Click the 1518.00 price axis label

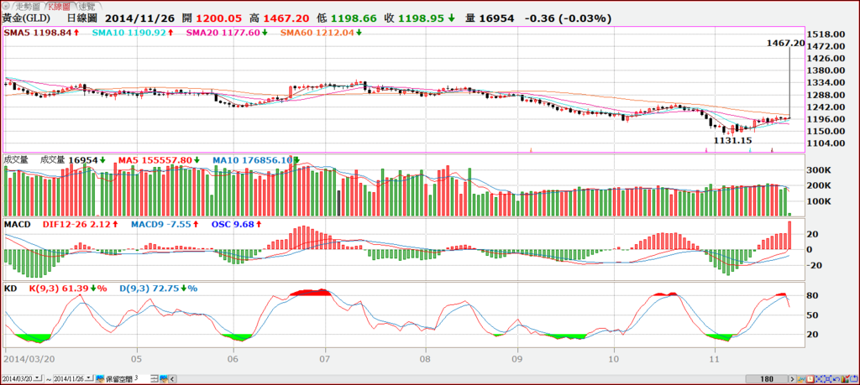[827, 34]
